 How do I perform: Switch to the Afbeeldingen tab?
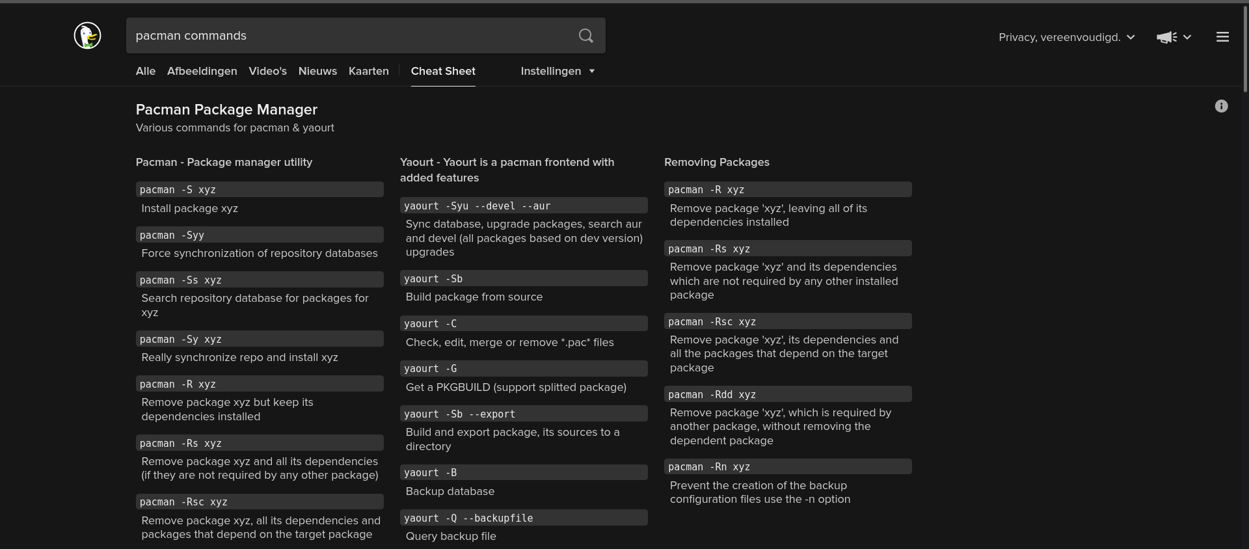(202, 71)
